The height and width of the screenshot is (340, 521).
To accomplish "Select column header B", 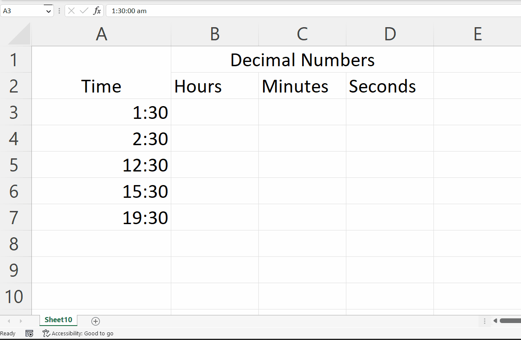I will click(215, 34).
